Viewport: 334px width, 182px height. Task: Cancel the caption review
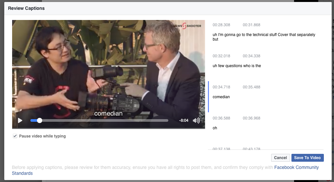coord(280,158)
